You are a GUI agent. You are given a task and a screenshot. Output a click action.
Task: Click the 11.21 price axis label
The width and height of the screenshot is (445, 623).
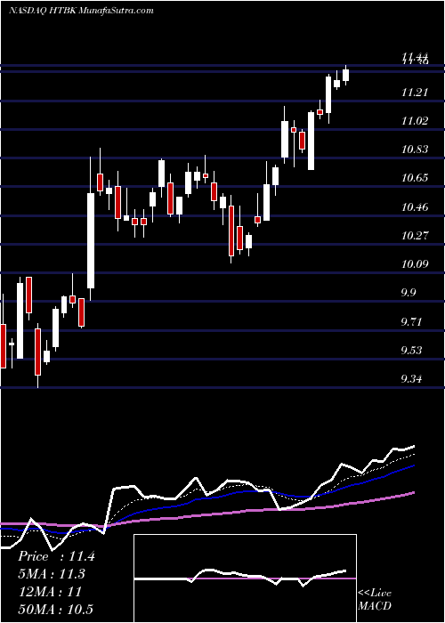(x=415, y=93)
